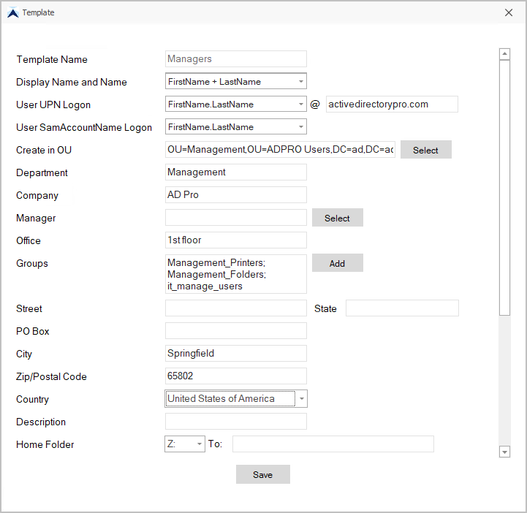
Task: Click the Department field with Management
Action: pyautogui.click(x=235, y=172)
